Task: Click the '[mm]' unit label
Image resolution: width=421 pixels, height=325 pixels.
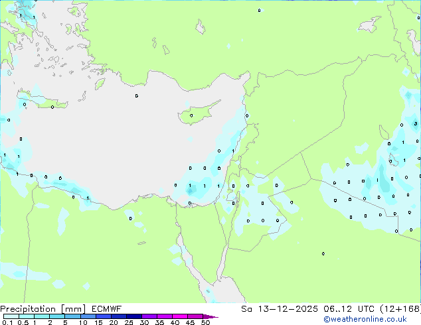Action: (73, 309)
